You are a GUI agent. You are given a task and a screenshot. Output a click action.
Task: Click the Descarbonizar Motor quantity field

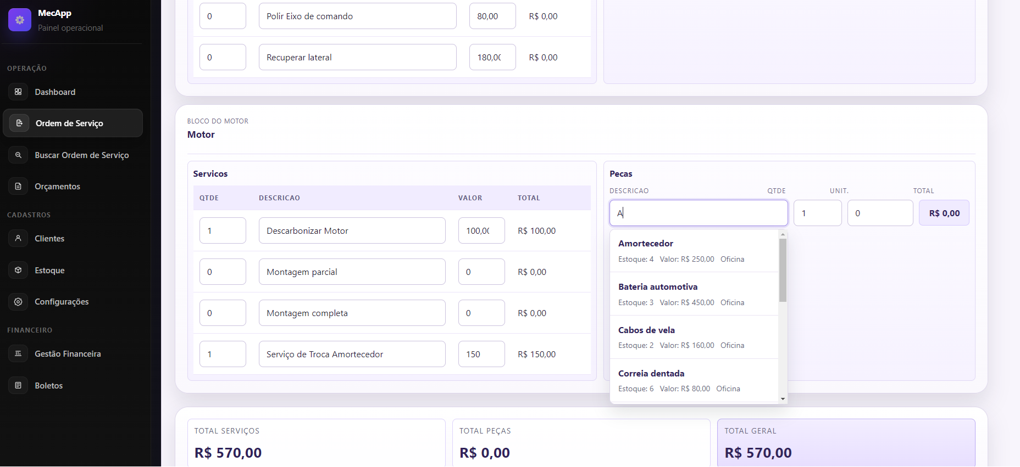[x=223, y=230]
